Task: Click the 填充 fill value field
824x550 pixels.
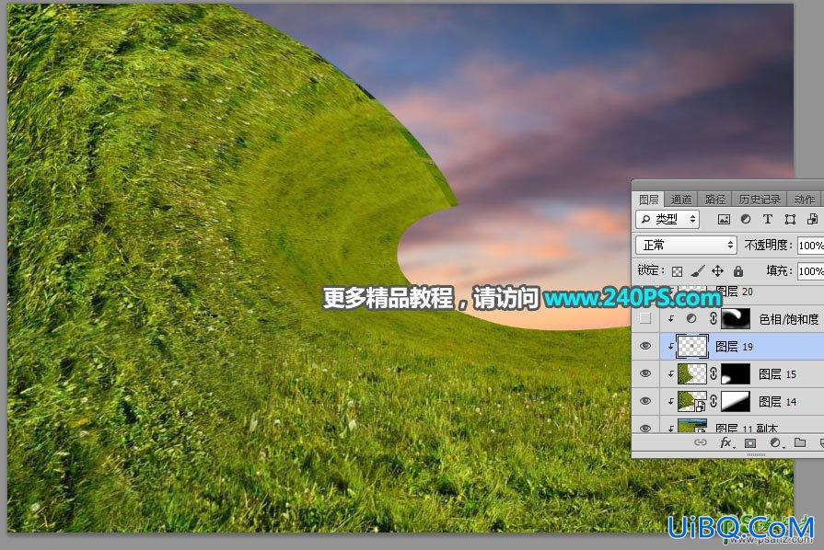Action: [x=810, y=270]
